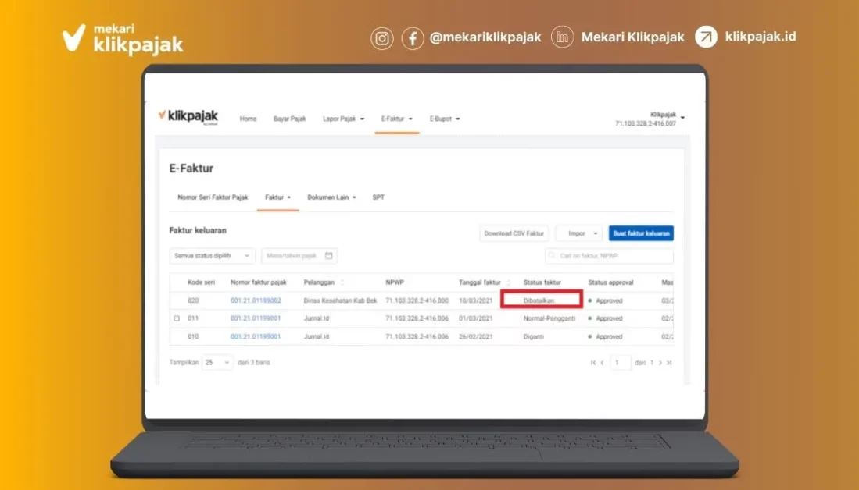Open the Dokumen Lain dropdown
The width and height of the screenshot is (859, 490).
tap(331, 197)
